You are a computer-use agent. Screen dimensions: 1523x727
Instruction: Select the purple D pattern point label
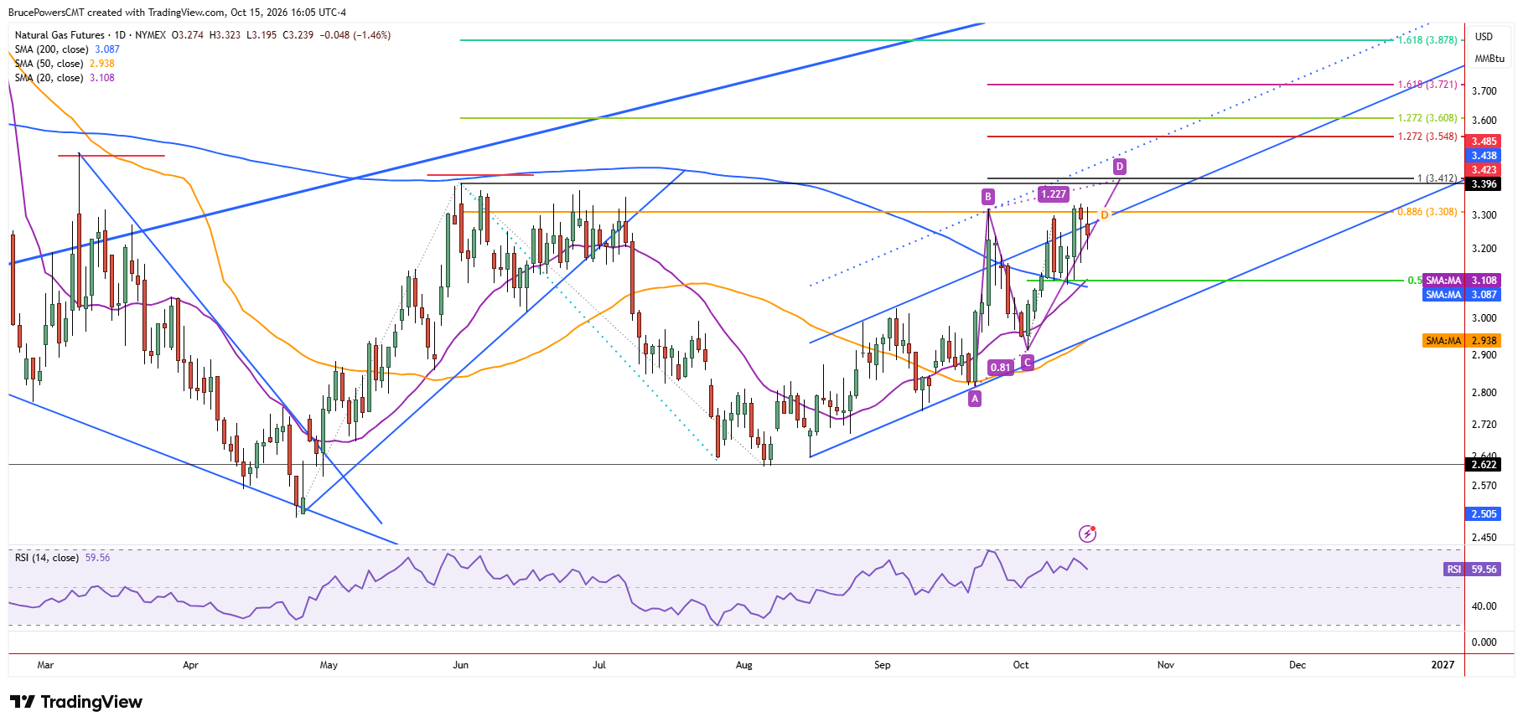(x=1119, y=167)
